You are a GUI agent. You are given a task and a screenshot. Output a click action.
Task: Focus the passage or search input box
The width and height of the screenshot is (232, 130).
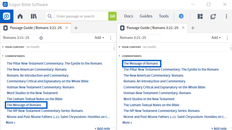pos(81,16)
